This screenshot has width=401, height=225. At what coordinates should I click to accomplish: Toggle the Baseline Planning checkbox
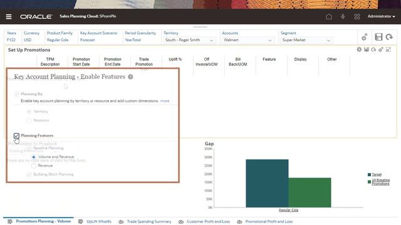coord(29,148)
